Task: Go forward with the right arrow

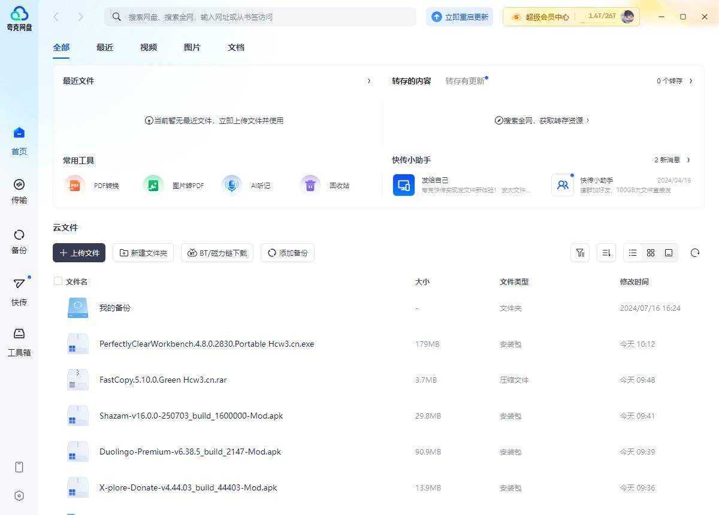Action: [x=80, y=17]
